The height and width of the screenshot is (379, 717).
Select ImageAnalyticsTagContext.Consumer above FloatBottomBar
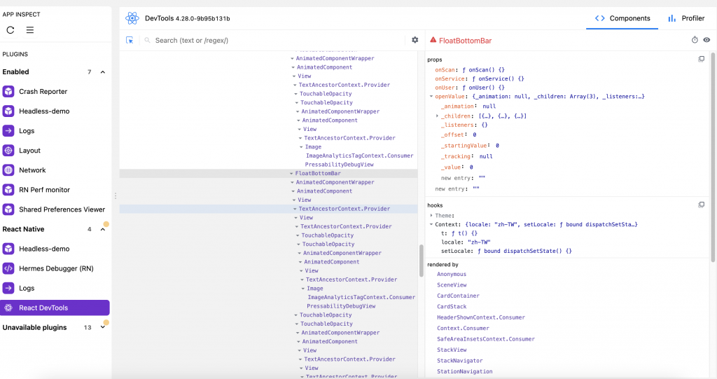(x=359, y=156)
